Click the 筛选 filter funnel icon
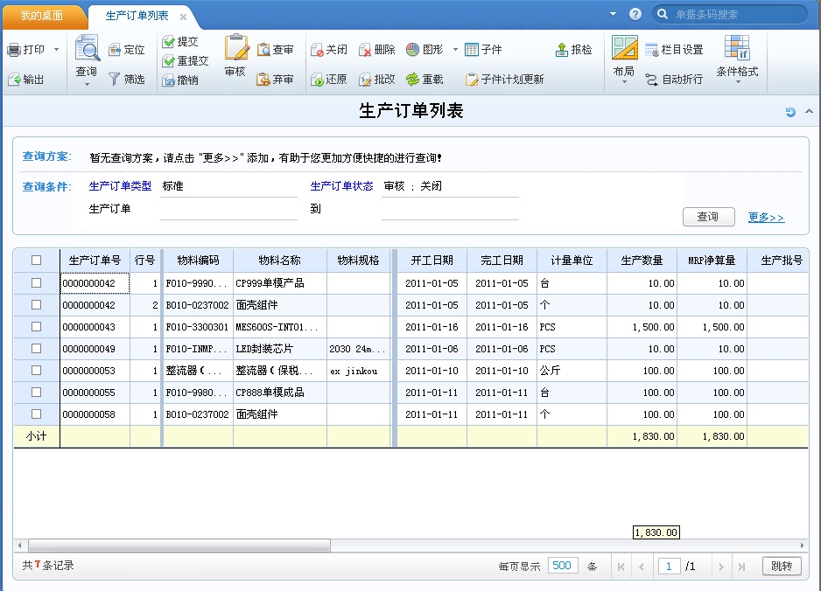This screenshot has height=591, width=821. point(114,80)
